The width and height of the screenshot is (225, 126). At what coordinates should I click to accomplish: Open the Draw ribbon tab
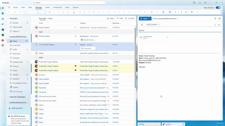coord(67,7)
